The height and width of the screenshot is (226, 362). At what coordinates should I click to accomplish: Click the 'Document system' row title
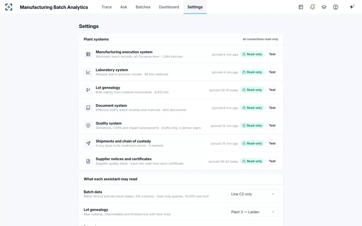pos(111,105)
